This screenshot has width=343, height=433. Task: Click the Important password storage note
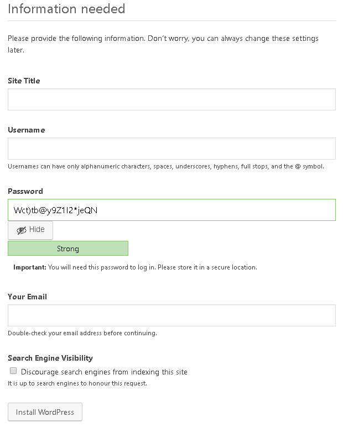click(135, 267)
